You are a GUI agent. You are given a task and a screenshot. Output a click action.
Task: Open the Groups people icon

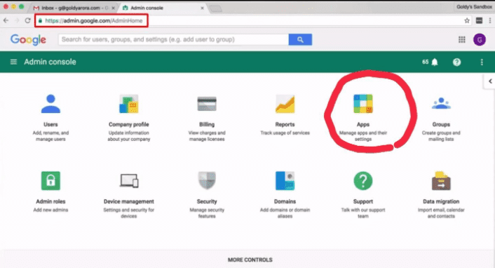[441, 103]
